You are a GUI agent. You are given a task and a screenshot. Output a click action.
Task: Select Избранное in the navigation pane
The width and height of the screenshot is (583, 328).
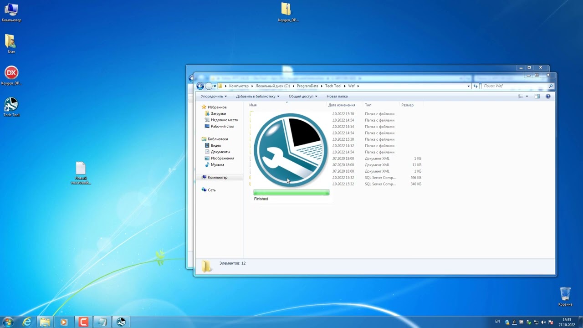pos(214,107)
